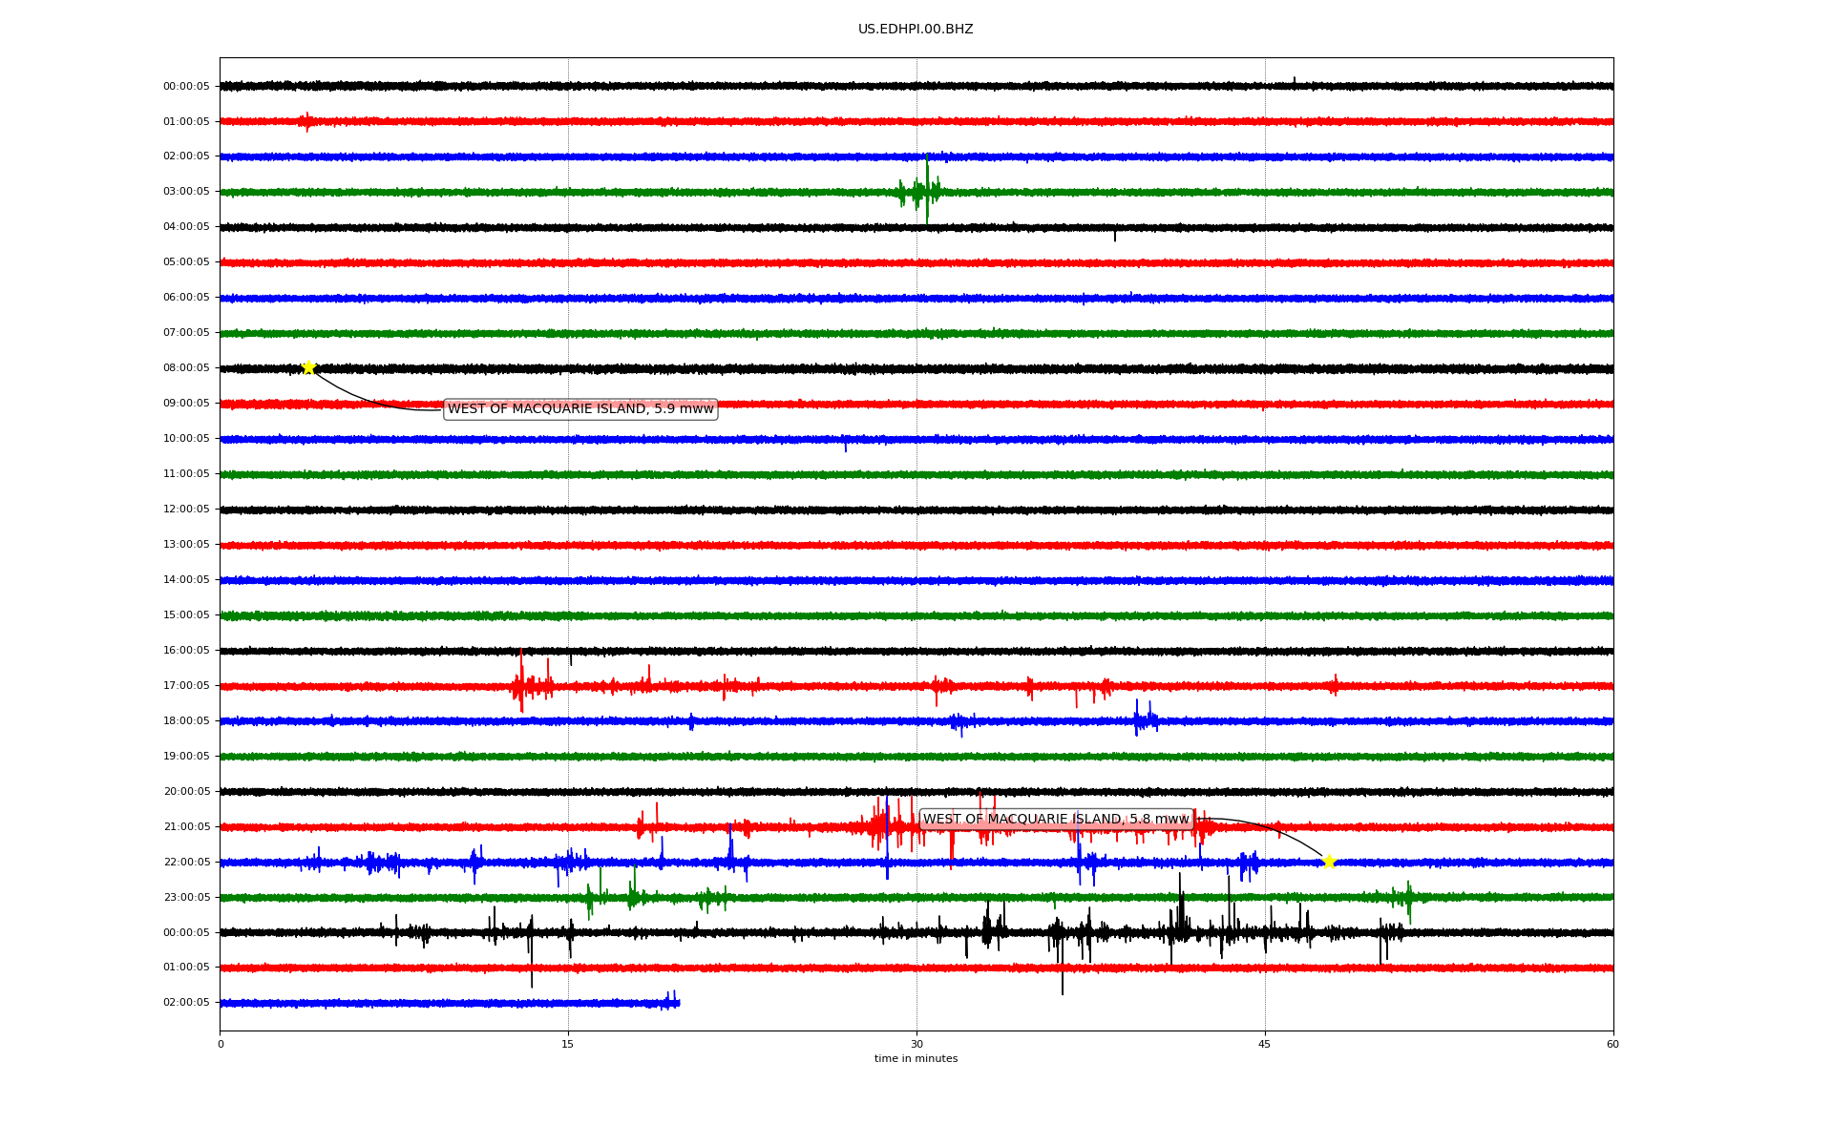Click the US.EDHPI.00.BHZ plot title
Screen dimensions: 1833x1145
[x=916, y=30]
